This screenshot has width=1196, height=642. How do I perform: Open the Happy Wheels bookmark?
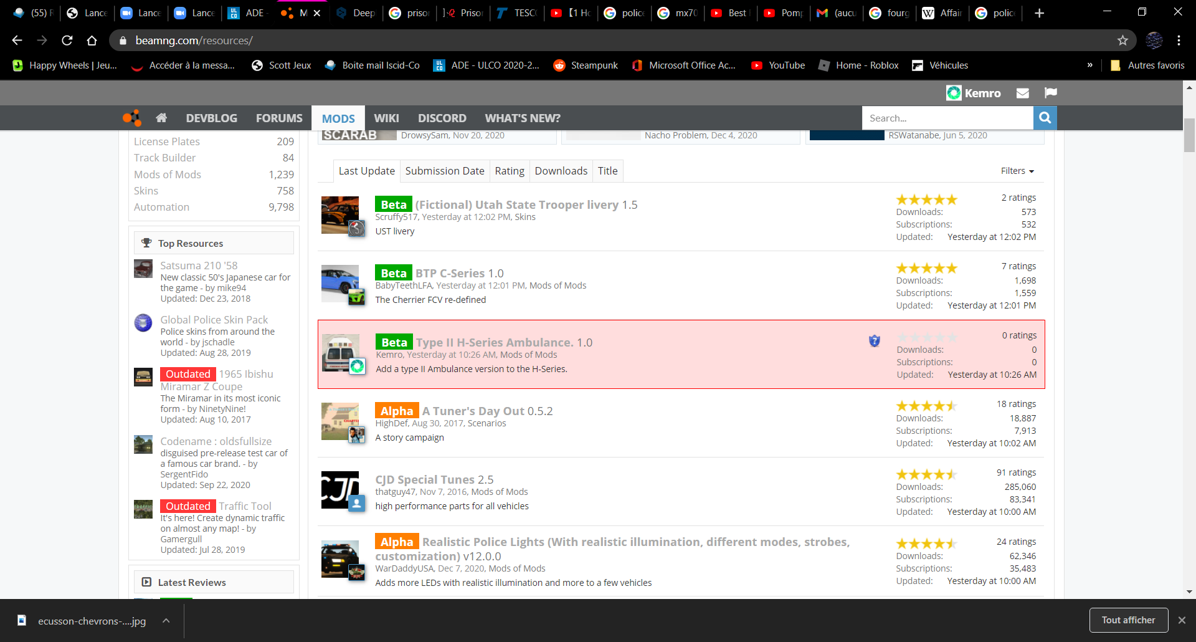tap(65, 65)
